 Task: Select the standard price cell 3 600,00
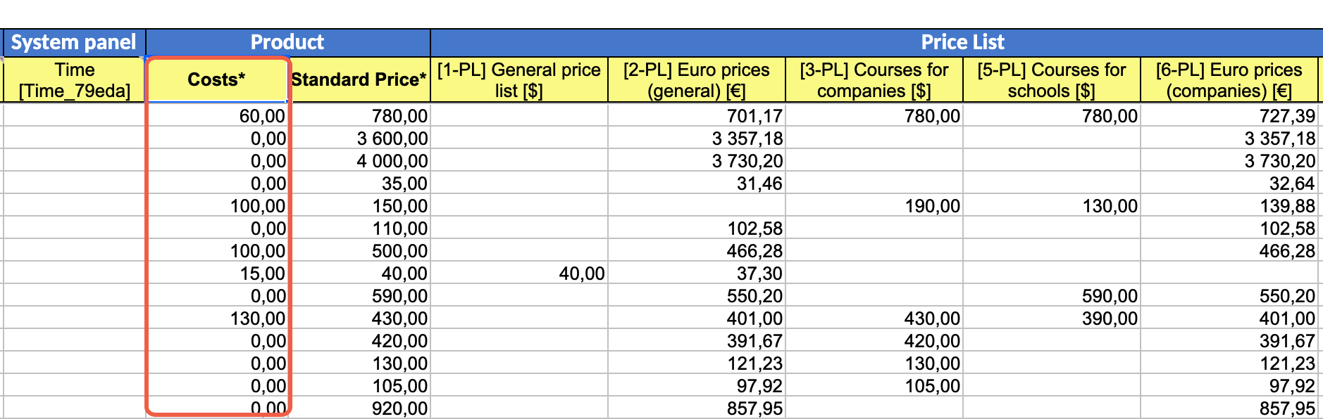point(359,138)
